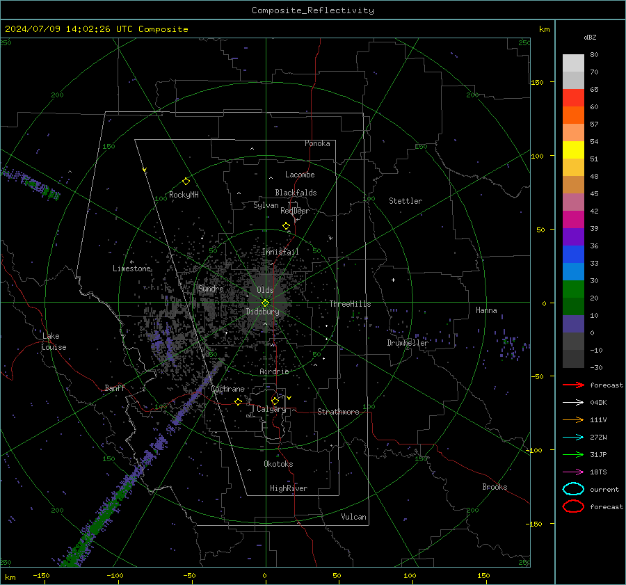
Task: Click the Olds city label
Action: (265, 290)
